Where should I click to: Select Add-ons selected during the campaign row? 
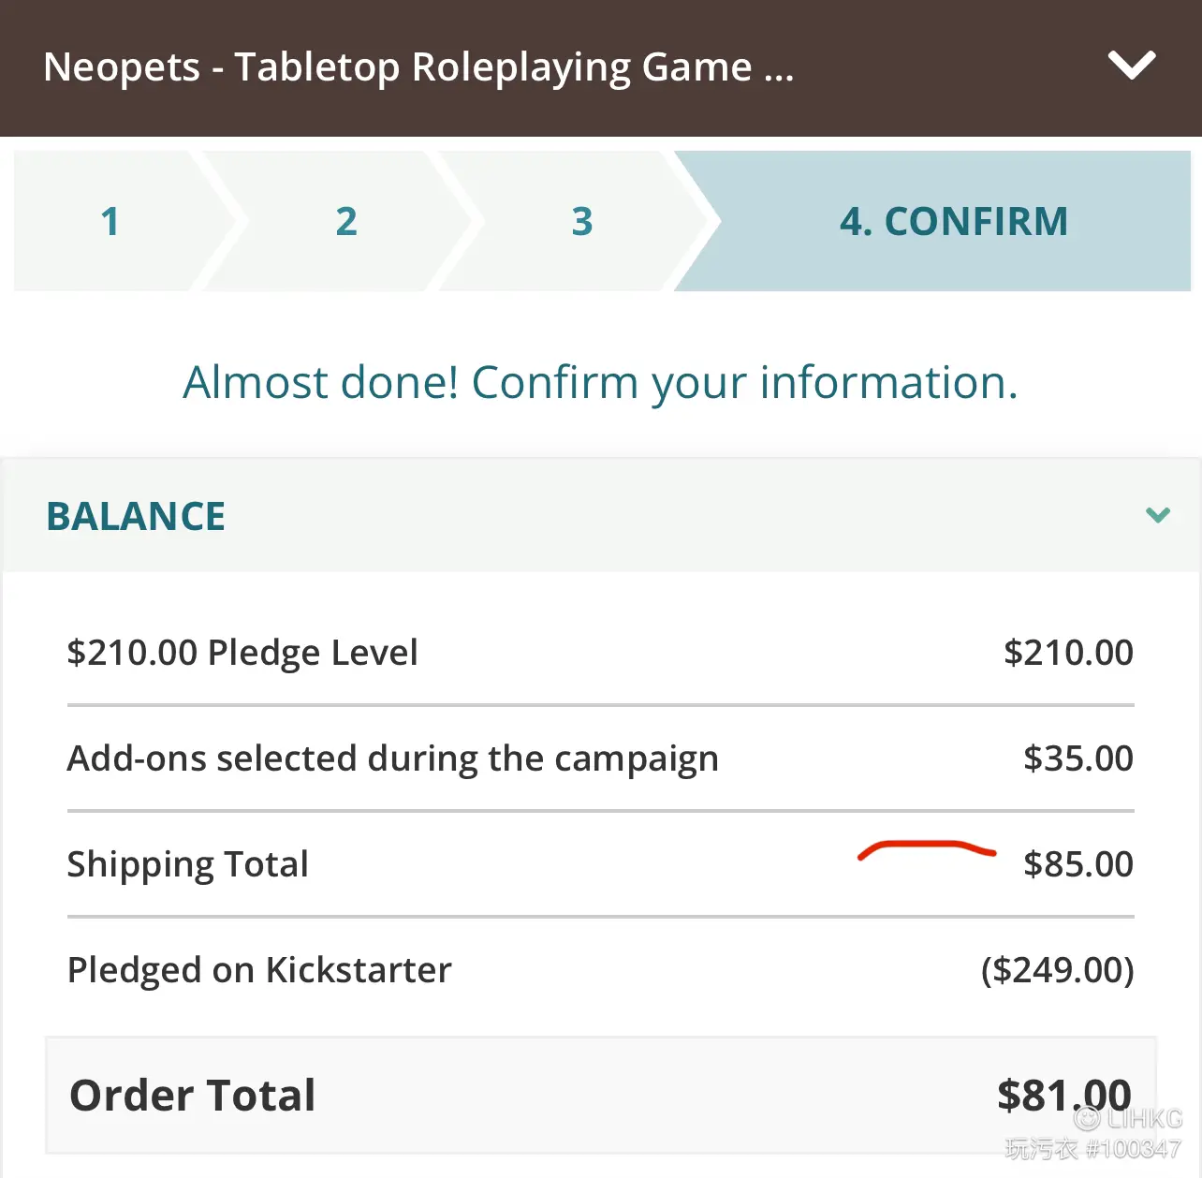(600, 758)
